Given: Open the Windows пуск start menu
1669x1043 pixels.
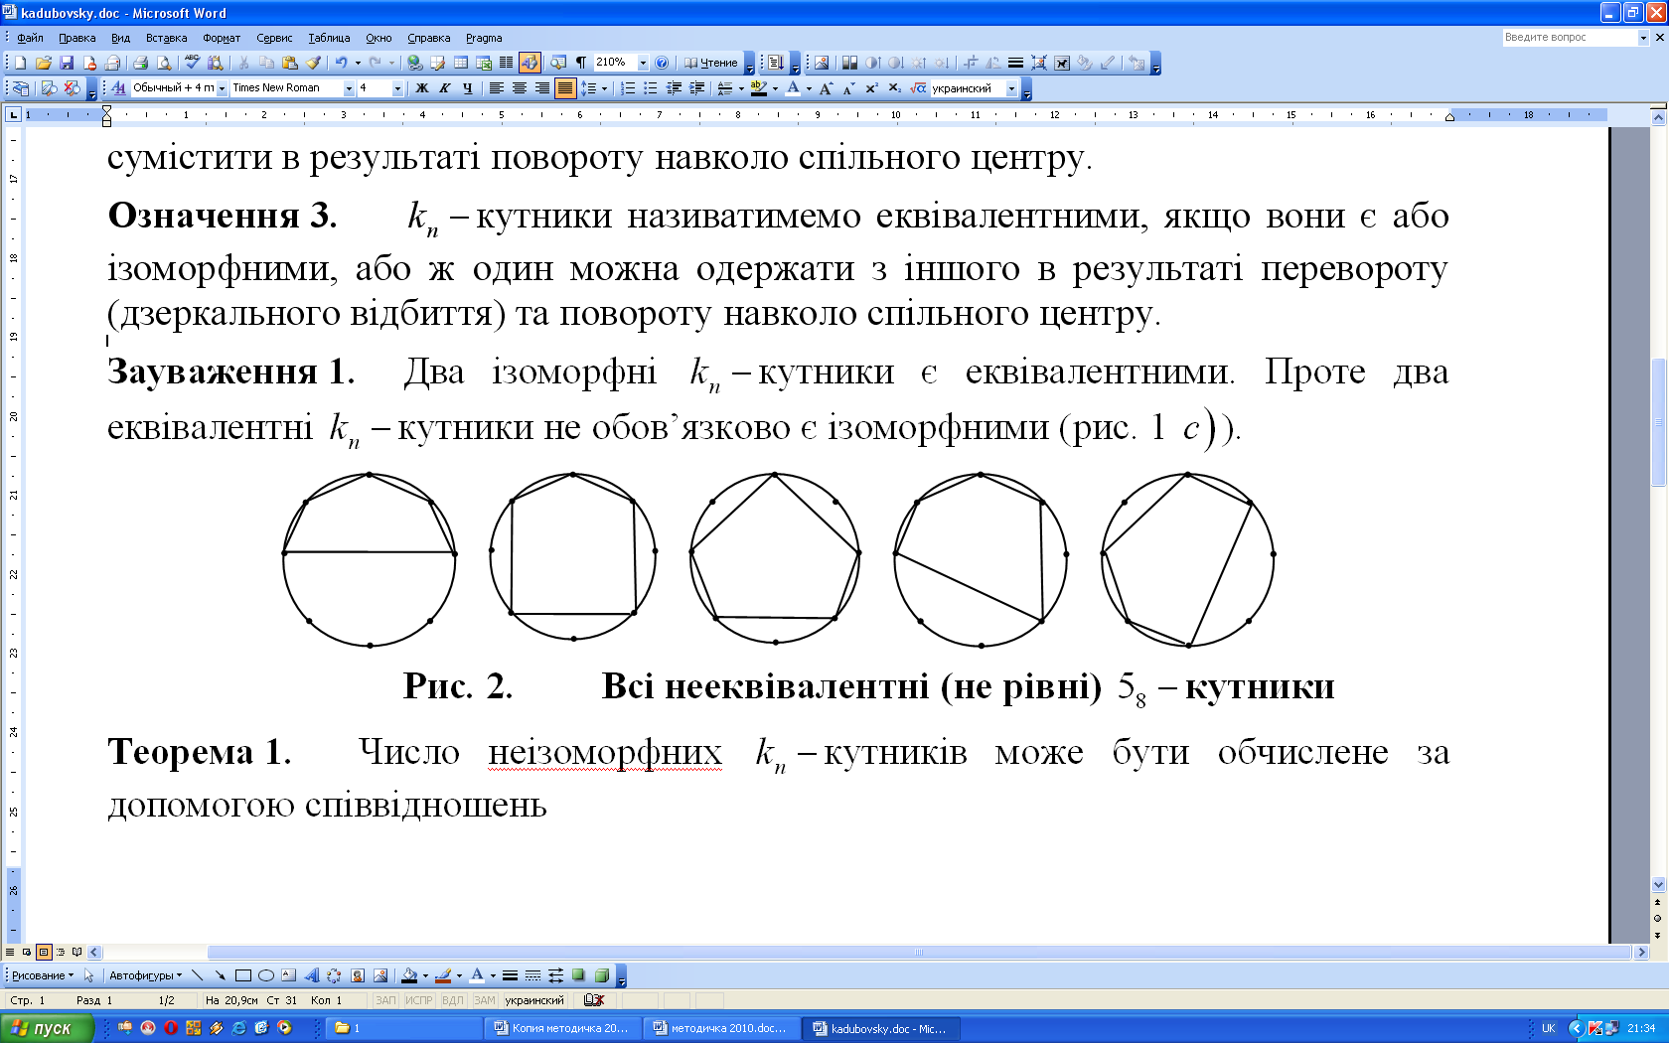Looking at the screenshot, I should tap(47, 1028).
